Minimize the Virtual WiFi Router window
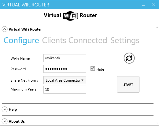159x126 pixels. [x=143, y=6]
